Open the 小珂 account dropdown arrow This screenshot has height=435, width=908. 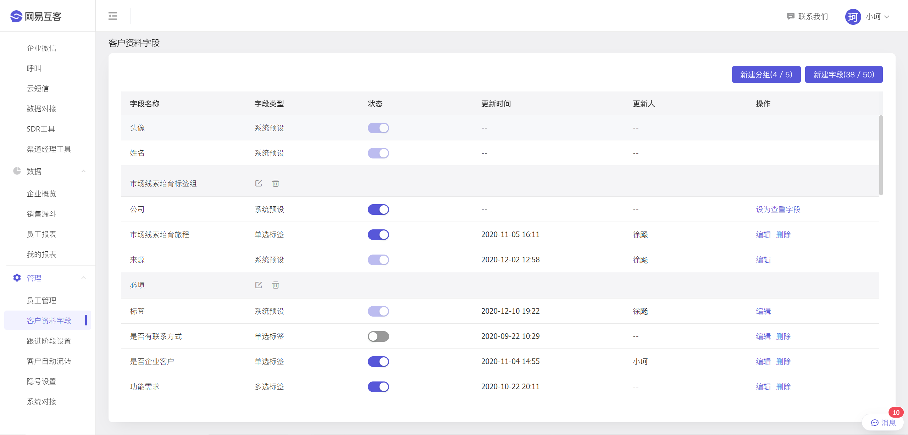(x=887, y=17)
